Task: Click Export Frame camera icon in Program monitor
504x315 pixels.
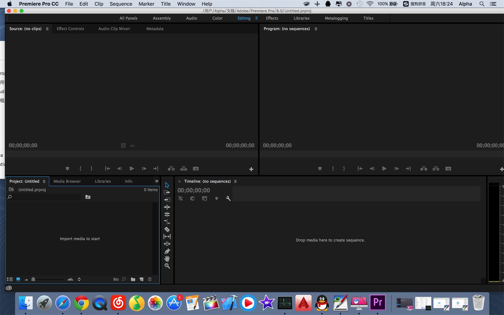Action: (448, 169)
